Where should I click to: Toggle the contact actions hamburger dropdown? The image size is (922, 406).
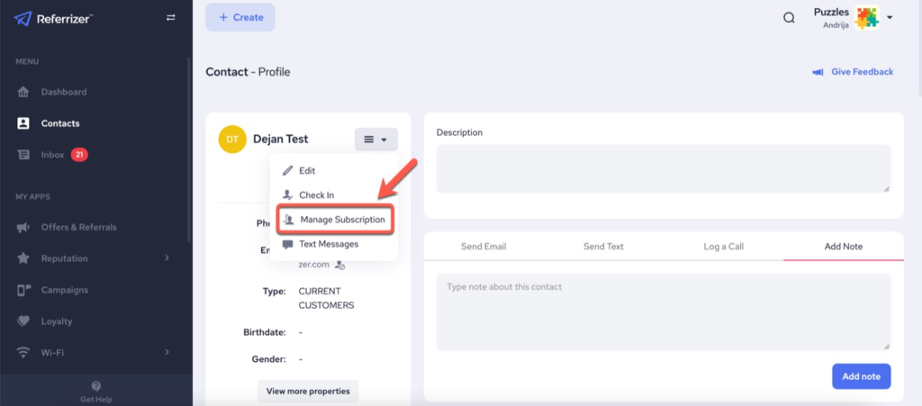pyautogui.click(x=375, y=140)
